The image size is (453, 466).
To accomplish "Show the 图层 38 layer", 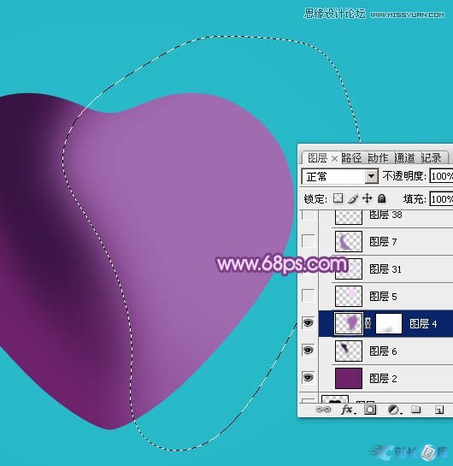I will [x=308, y=215].
